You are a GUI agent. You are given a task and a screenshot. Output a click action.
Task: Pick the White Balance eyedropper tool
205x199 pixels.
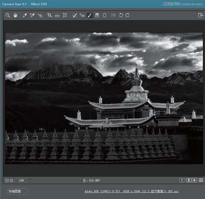(x=25, y=15)
